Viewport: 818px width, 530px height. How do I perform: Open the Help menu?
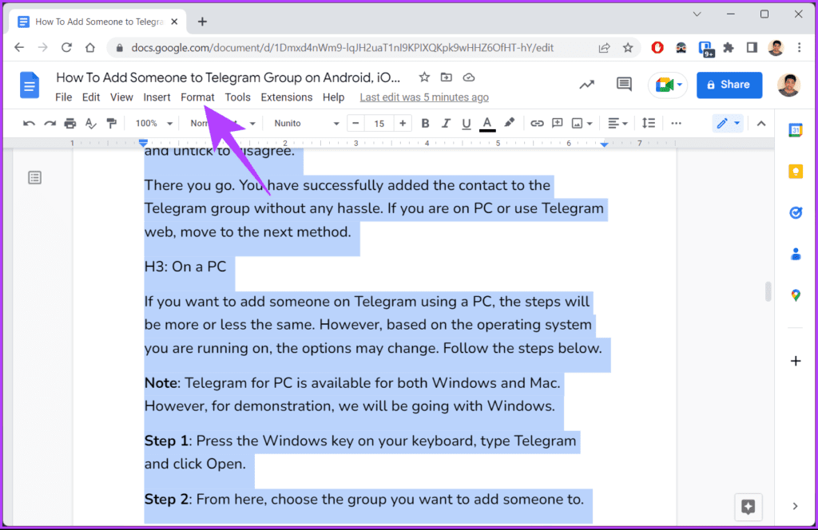click(x=333, y=97)
